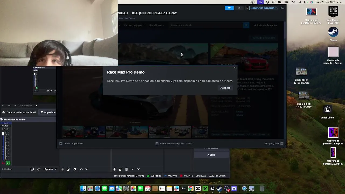Remove source trash icon in OBS

pyautogui.click(x=120, y=169)
